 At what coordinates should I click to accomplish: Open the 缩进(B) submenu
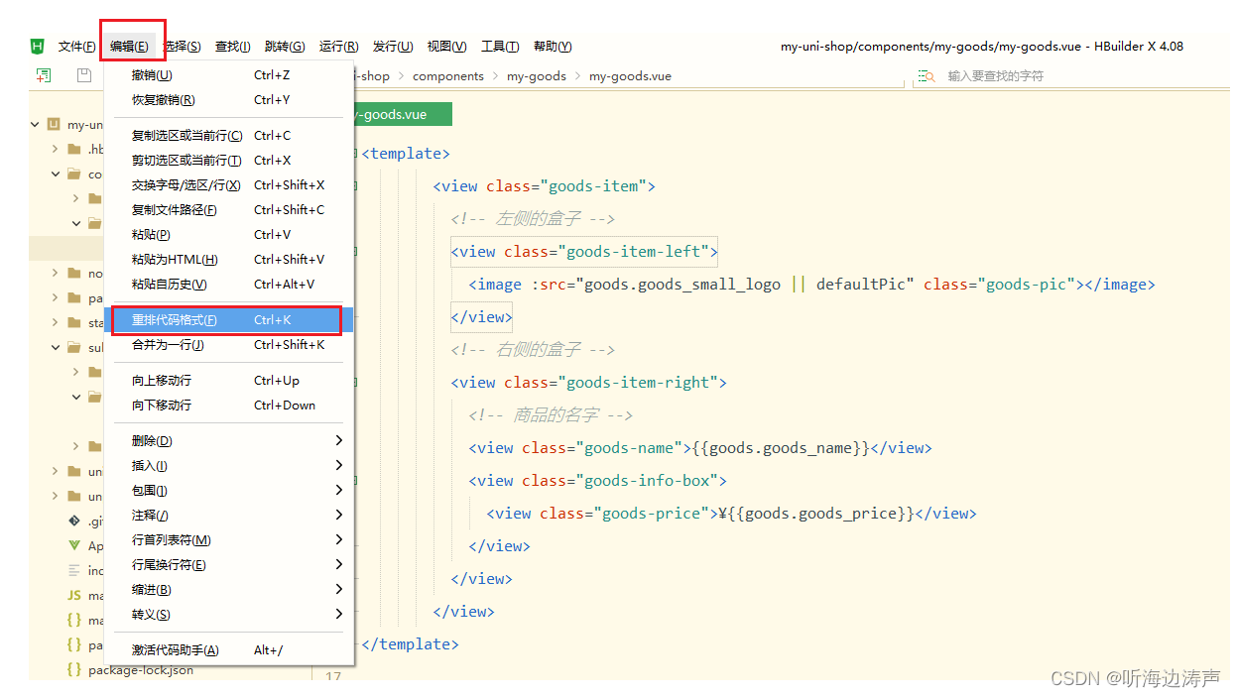pyautogui.click(x=228, y=589)
